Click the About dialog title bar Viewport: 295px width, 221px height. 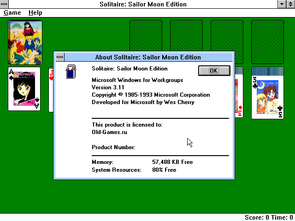(148, 57)
